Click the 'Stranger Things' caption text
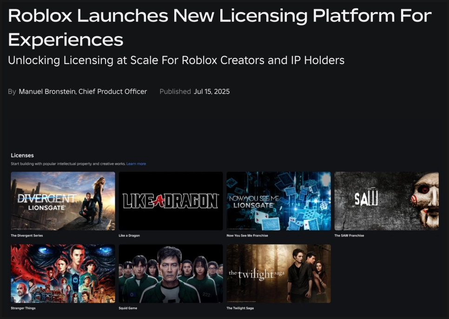449x319 pixels. [x=23, y=308]
